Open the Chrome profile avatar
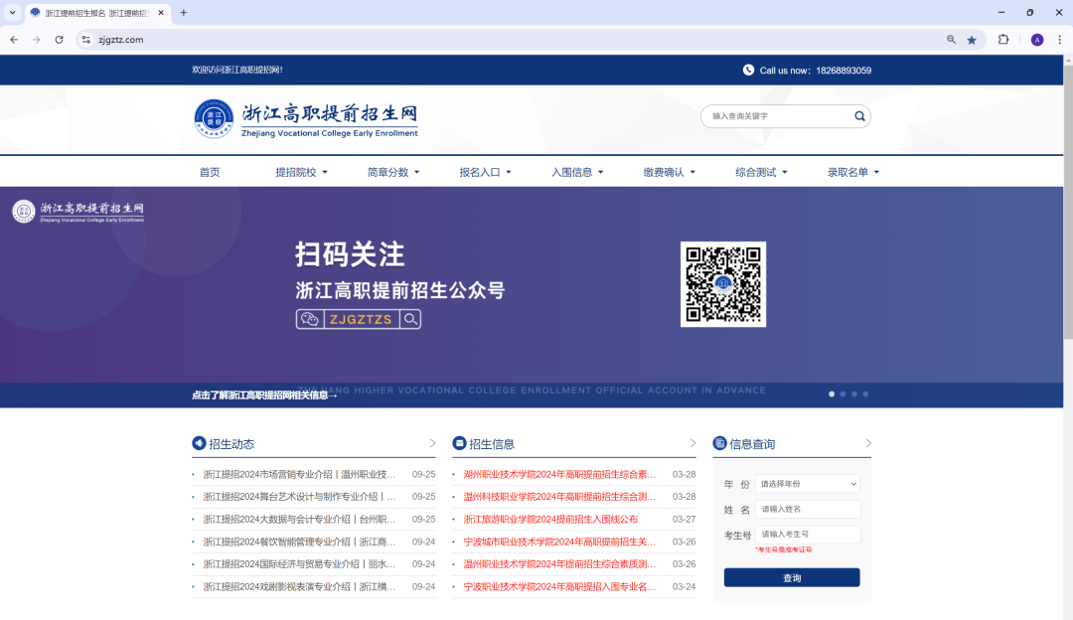1073x620 pixels. click(x=1037, y=40)
